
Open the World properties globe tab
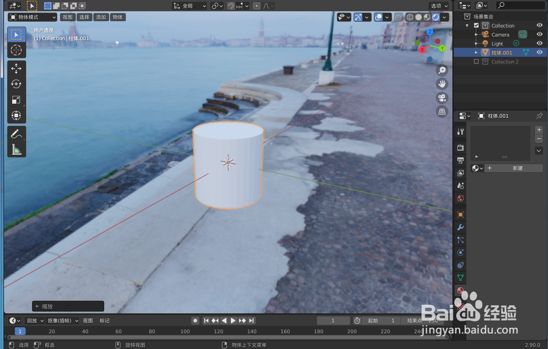460,198
